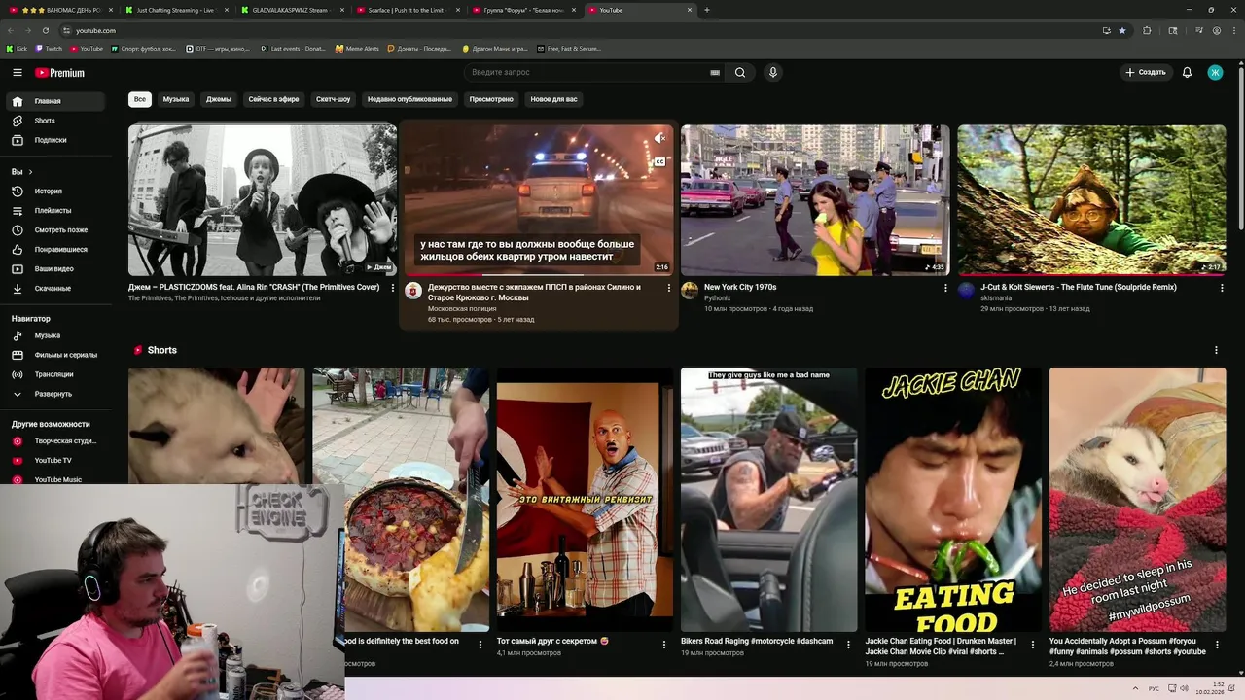
Task: Open New York City 1970s title link
Action: pyautogui.click(x=740, y=287)
